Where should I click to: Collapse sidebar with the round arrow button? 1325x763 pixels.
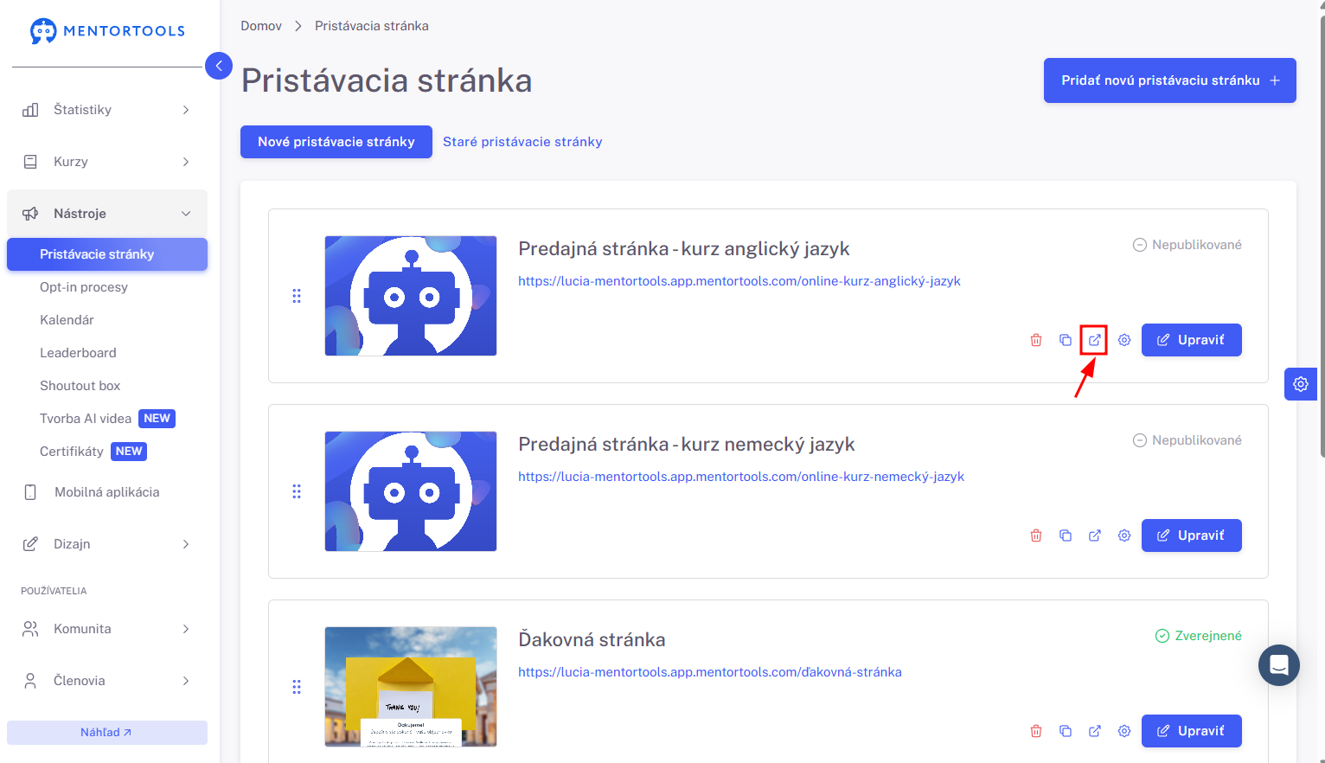click(x=219, y=66)
